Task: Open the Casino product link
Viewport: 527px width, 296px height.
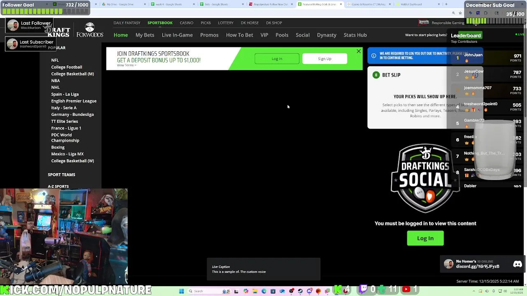Action: click(187, 23)
